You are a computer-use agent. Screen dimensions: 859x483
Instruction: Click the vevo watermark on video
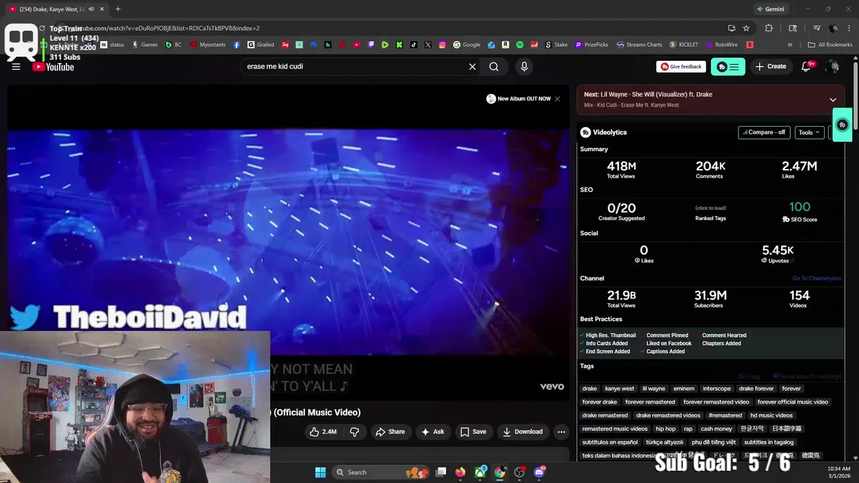tap(552, 386)
